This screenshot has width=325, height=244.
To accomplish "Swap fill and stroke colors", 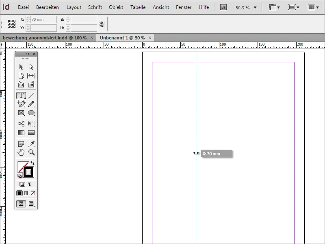I will click(x=32, y=163).
